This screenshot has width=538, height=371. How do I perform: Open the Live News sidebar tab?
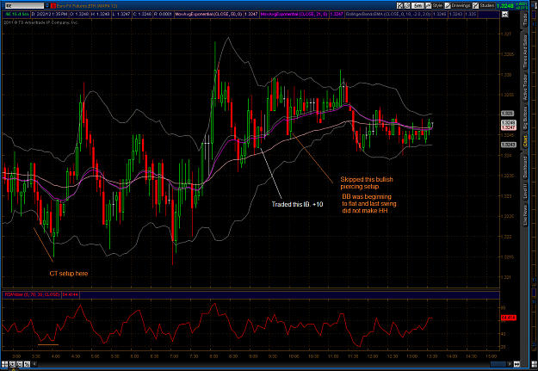tap(525, 215)
